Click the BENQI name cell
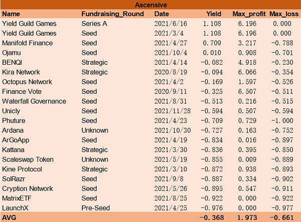The width and height of the screenshot is (301, 222). (12, 63)
